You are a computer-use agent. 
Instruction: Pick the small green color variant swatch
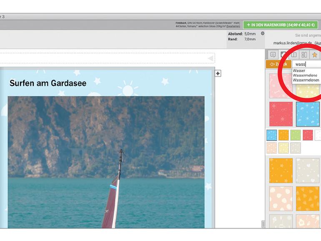[x=296, y=135]
